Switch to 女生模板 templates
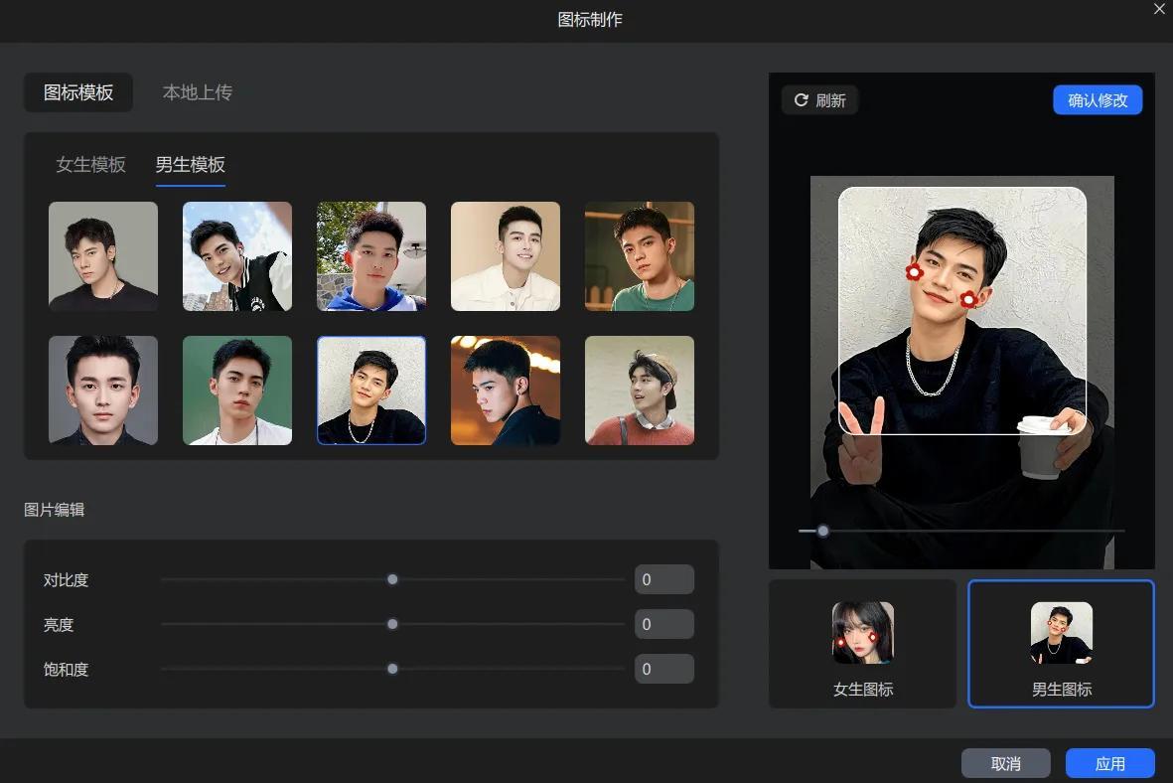Viewport: 1173px width, 783px height. [90, 165]
